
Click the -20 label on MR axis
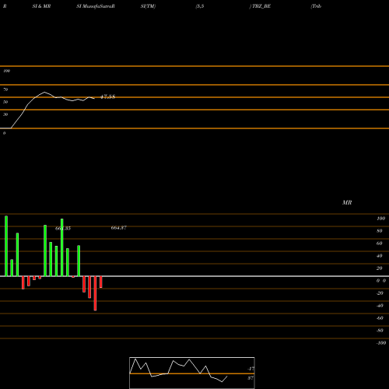pyautogui.click(x=380, y=293)
